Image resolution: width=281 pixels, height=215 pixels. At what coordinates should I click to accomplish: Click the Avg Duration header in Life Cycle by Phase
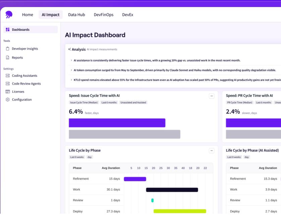(111, 168)
